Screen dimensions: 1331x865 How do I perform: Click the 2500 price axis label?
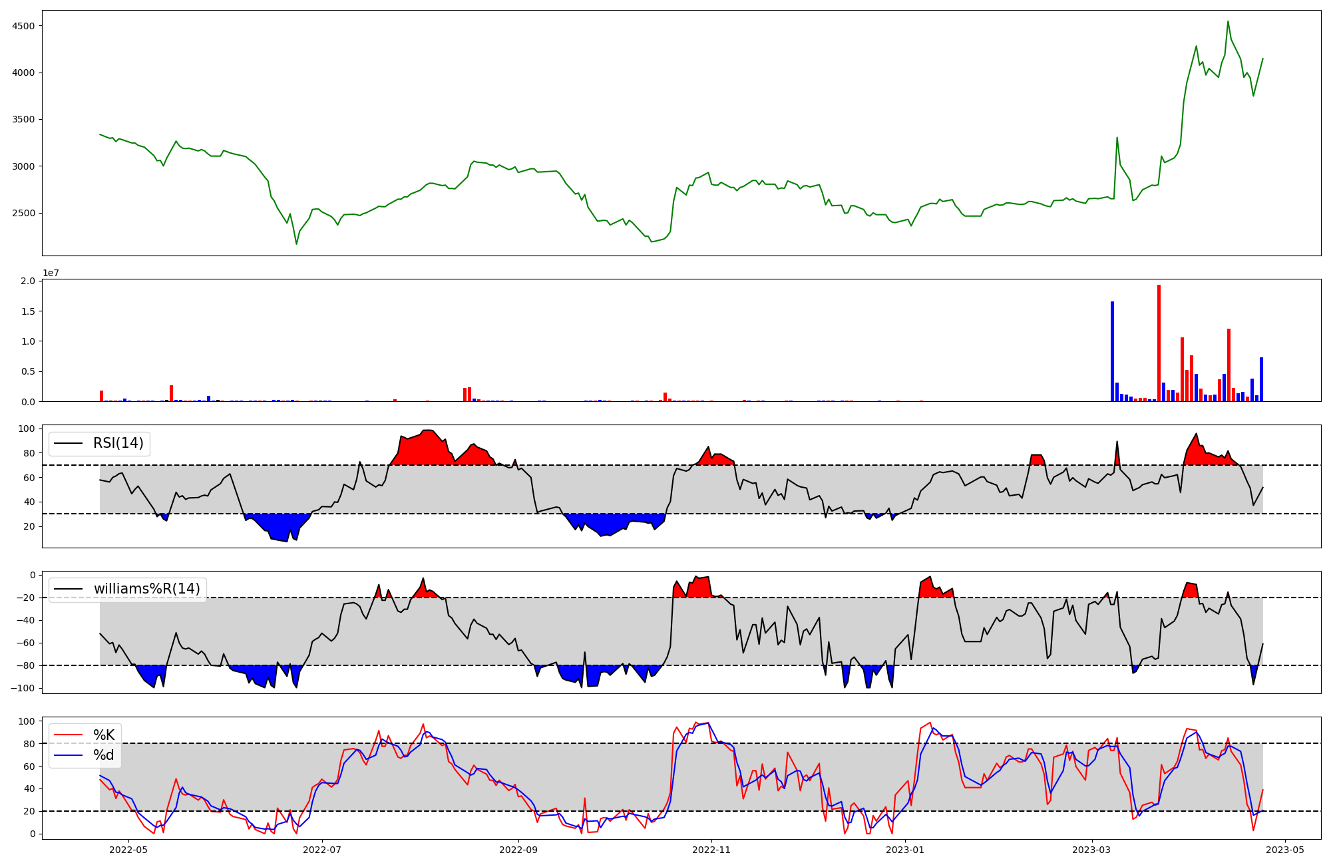click(23, 214)
